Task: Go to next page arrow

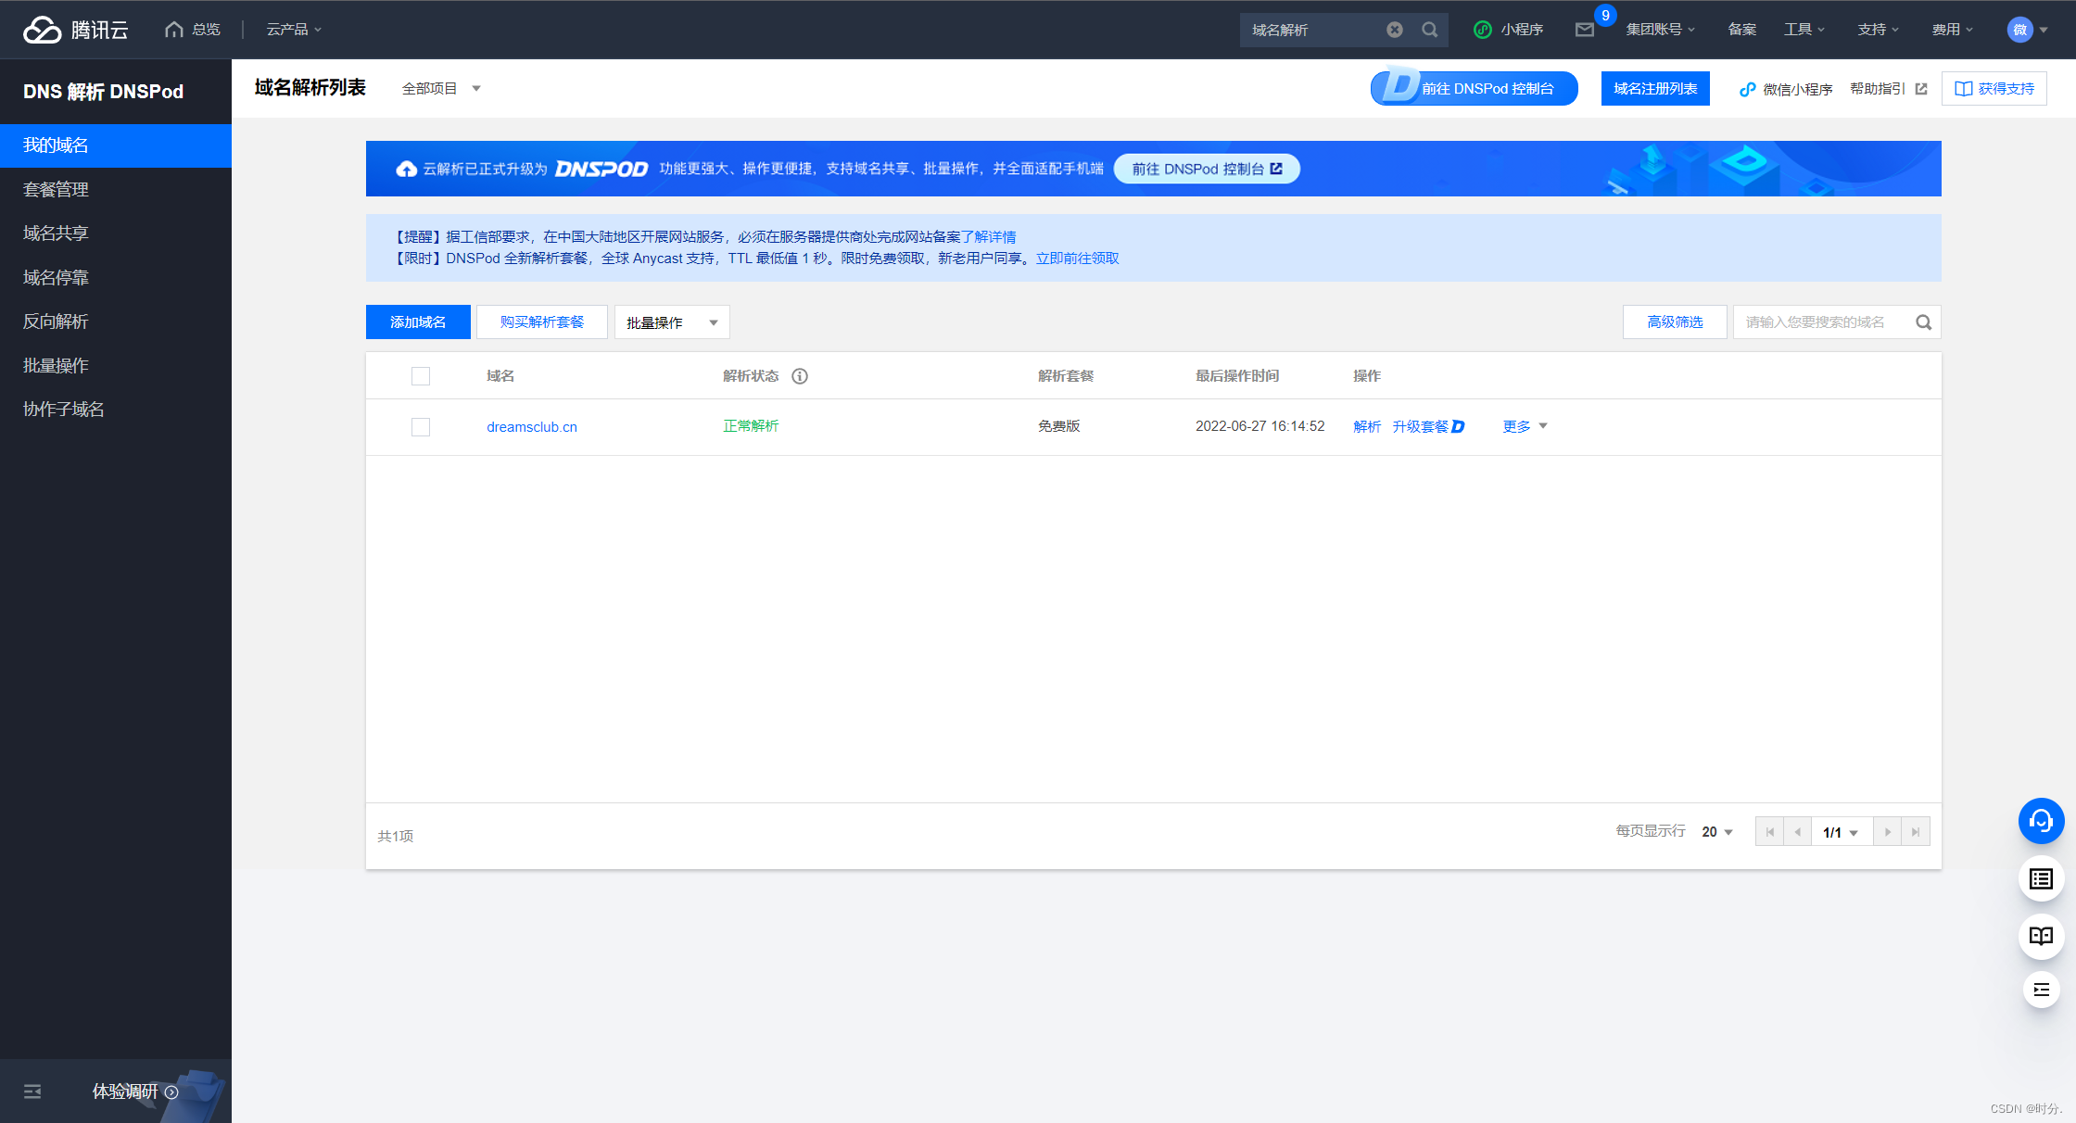Action: [1887, 832]
